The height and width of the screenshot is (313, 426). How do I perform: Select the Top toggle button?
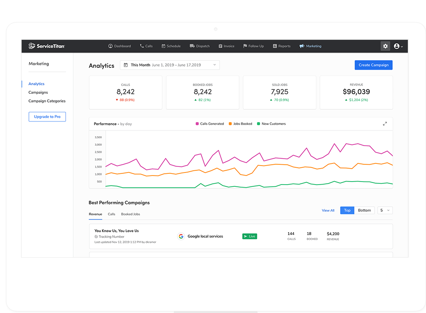click(x=347, y=211)
